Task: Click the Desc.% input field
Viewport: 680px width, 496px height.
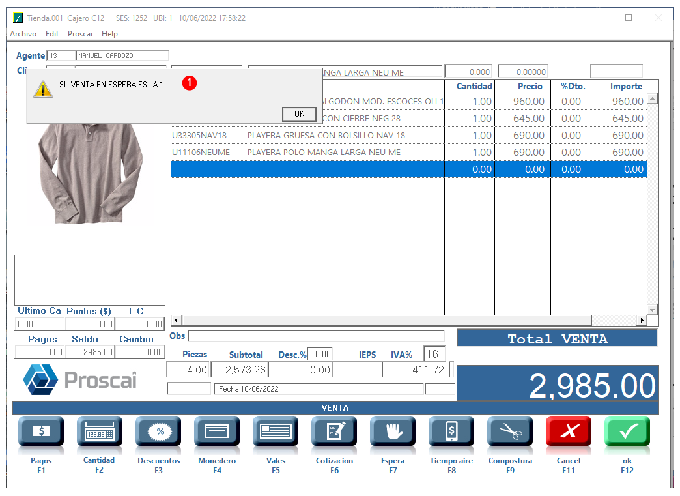Action: [x=320, y=354]
